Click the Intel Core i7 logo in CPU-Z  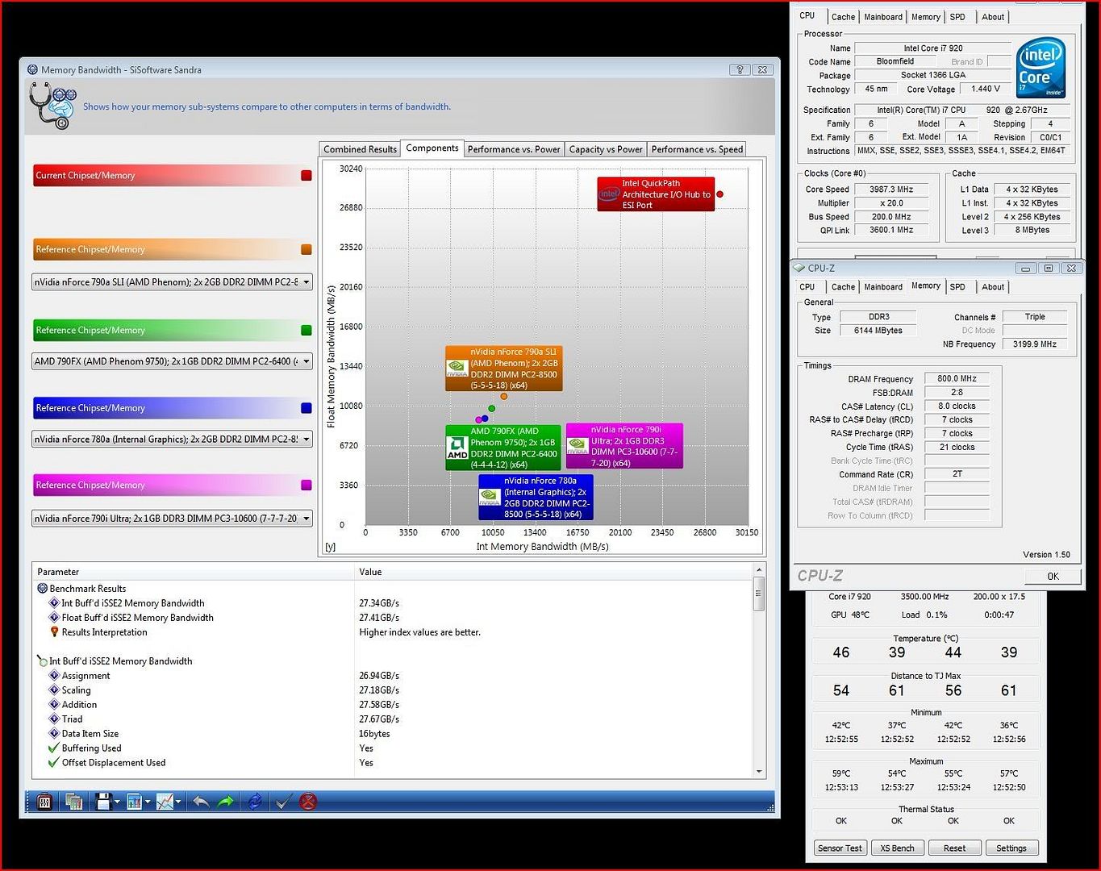1041,67
